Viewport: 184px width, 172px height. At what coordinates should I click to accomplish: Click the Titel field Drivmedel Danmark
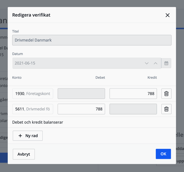pyautogui.click(x=92, y=40)
